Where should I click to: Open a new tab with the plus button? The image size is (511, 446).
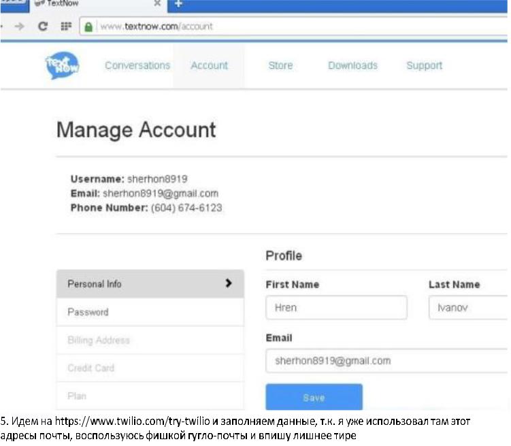[x=178, y=3]
